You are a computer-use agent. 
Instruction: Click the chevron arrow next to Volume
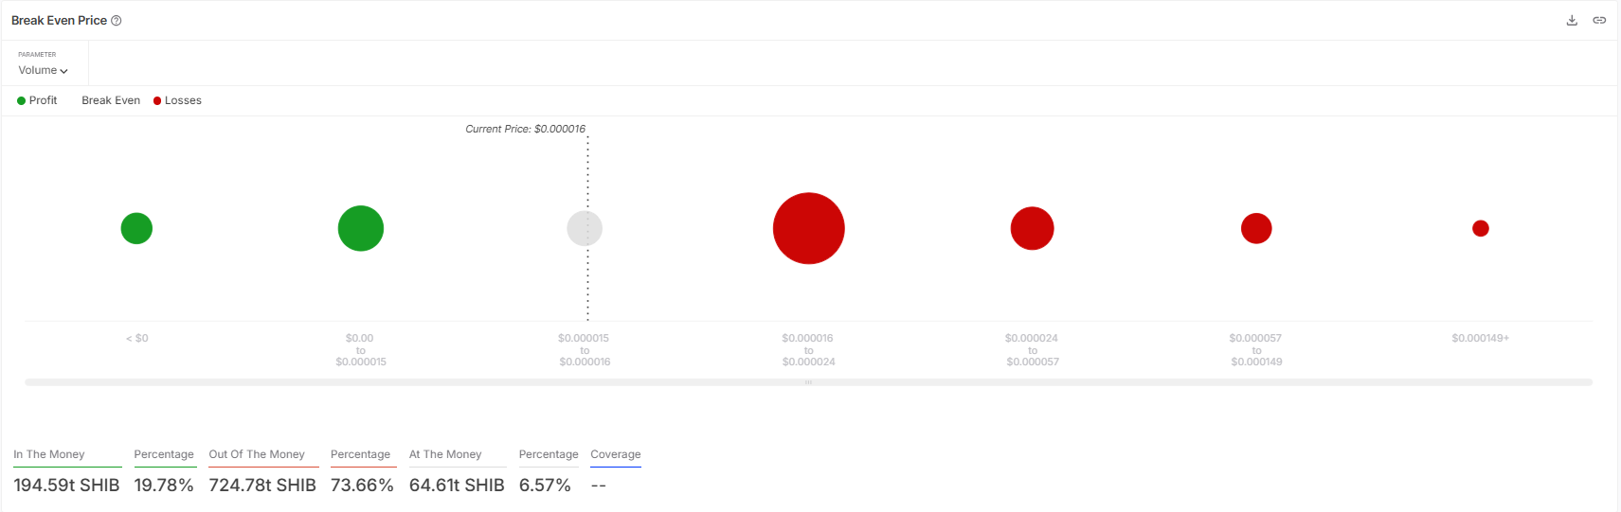(x=64, y=71)
